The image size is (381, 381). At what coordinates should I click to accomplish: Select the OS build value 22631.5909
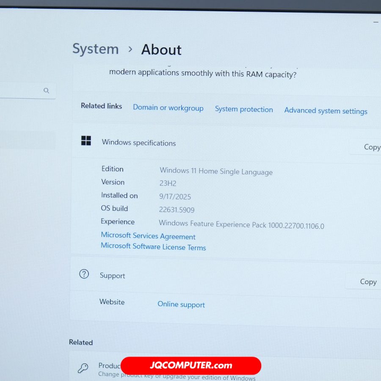pos(177,210)
